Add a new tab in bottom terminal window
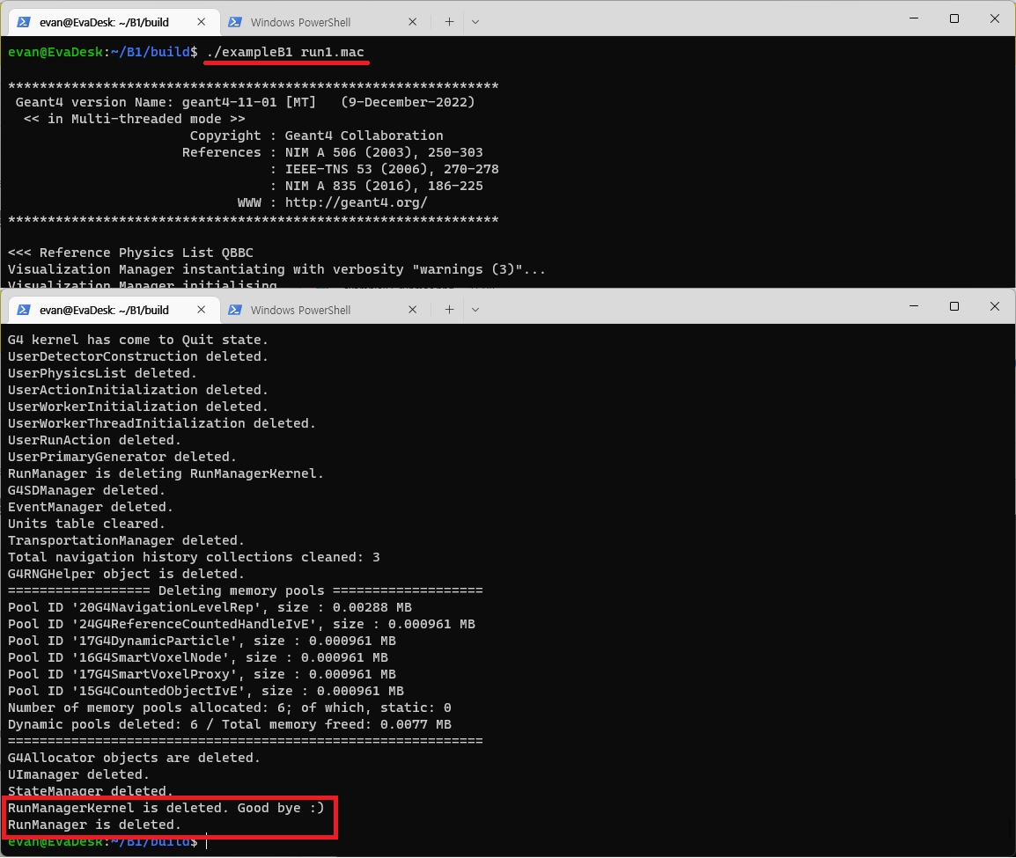This screenshot has width=1016, height=858. tap(449, 310)
